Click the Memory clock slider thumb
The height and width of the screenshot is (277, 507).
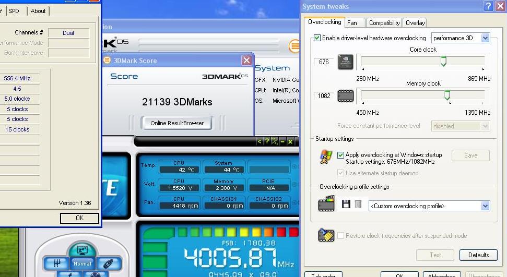tap(447, 95)
